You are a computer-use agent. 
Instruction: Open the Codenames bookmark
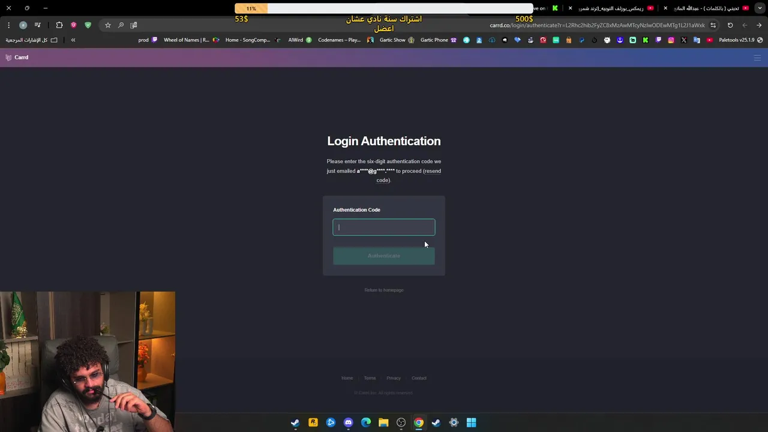click(346, 40)
